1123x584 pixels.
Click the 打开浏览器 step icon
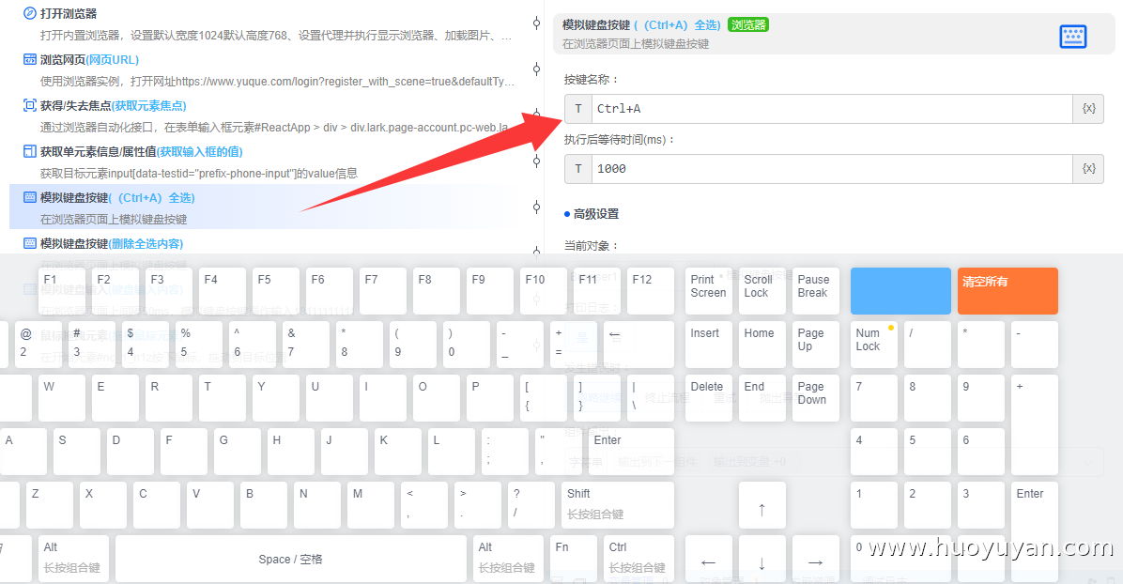[x=30, y=14]
